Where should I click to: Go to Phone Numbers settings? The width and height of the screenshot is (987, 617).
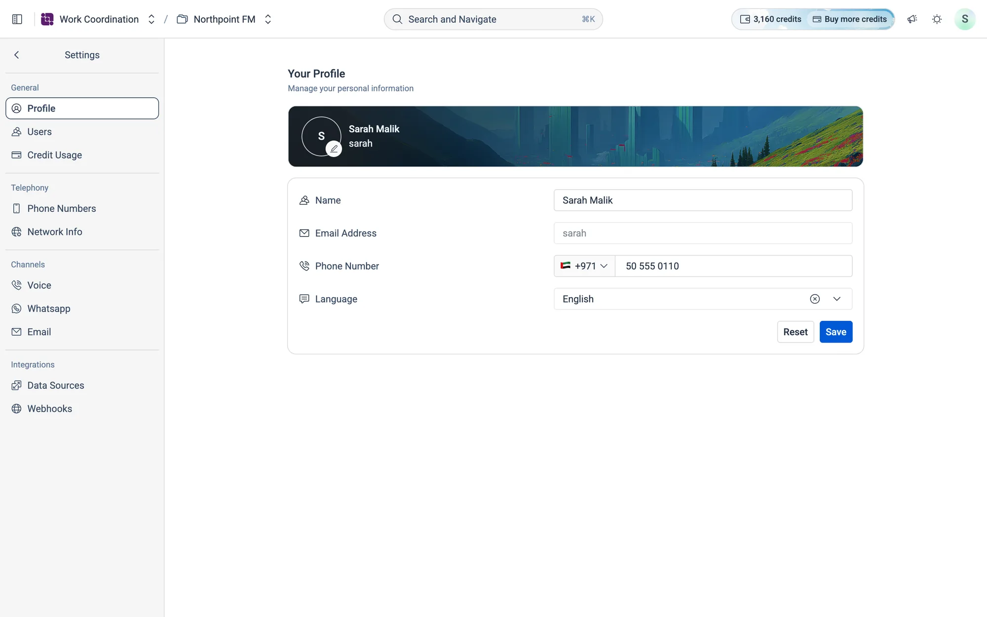[x=82, y=208]
